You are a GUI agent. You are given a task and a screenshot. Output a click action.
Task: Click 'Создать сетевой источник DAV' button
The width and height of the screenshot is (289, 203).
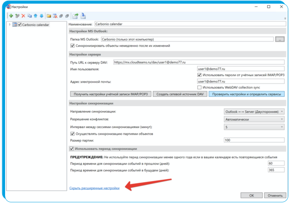tap(180, 94)
